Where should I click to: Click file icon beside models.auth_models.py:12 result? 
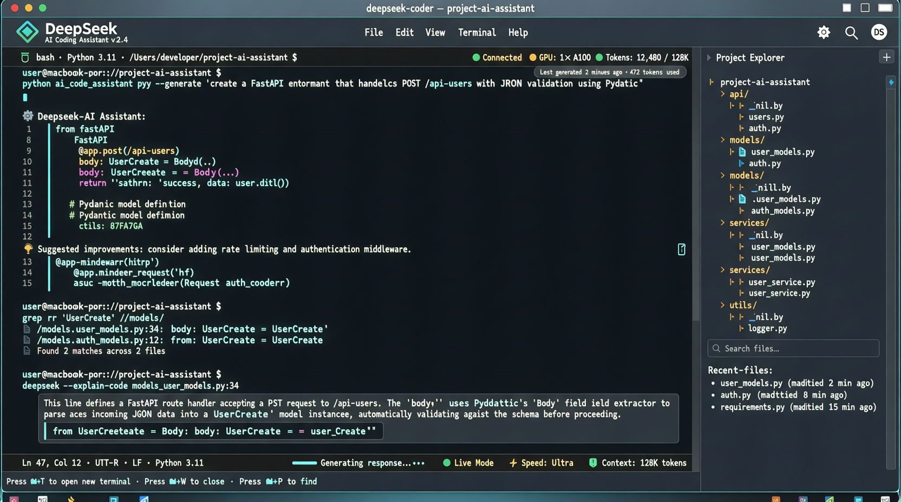(x=27, y=340)
